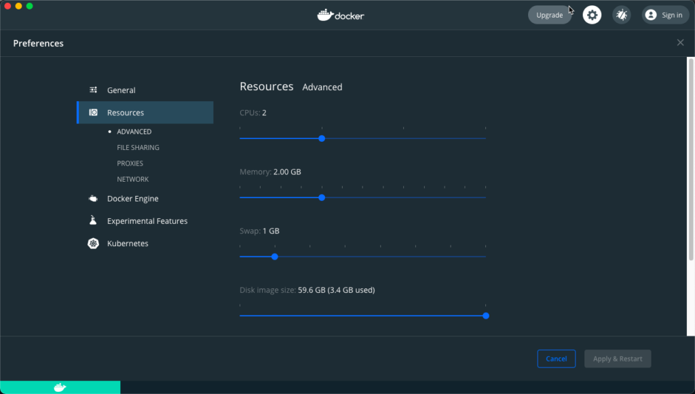Click the CPUs slider handle
695x394 pixels.
click(x=322, y=138)
